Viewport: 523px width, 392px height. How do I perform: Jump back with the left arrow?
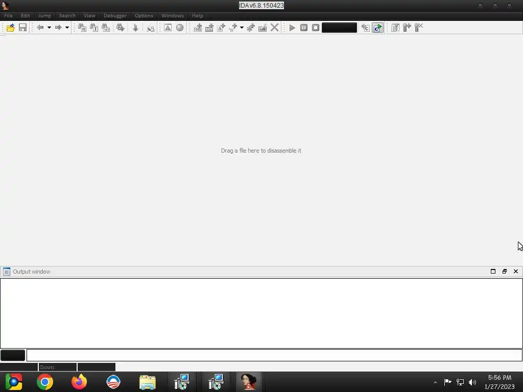(40, 28)
